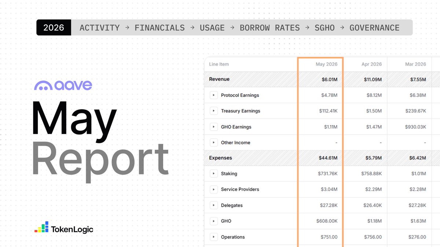Screen dimensions: 440x247
Task: Click the Mar 2026 column header
Action: tap(415, 64)
